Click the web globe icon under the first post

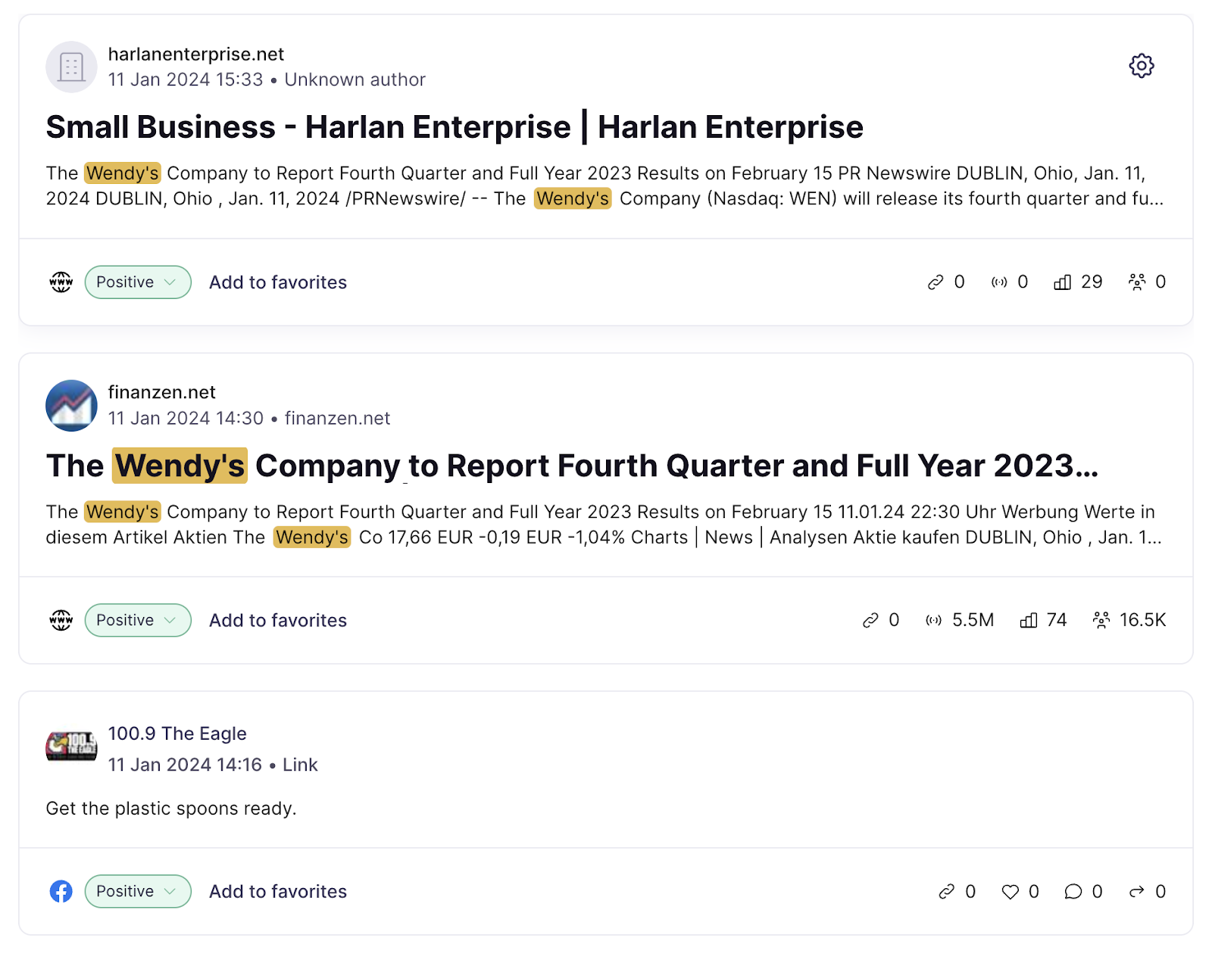click(61, 282)
